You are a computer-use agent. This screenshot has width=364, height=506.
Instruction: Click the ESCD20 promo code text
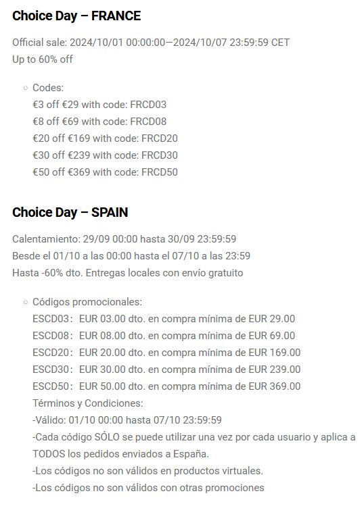[51, 353]
